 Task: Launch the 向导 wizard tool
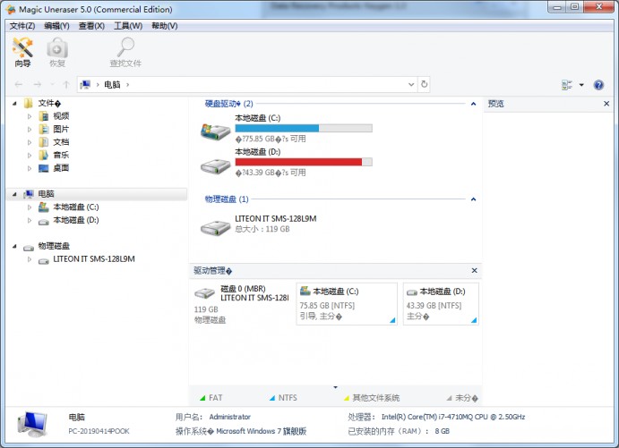[x=22, y=53]
